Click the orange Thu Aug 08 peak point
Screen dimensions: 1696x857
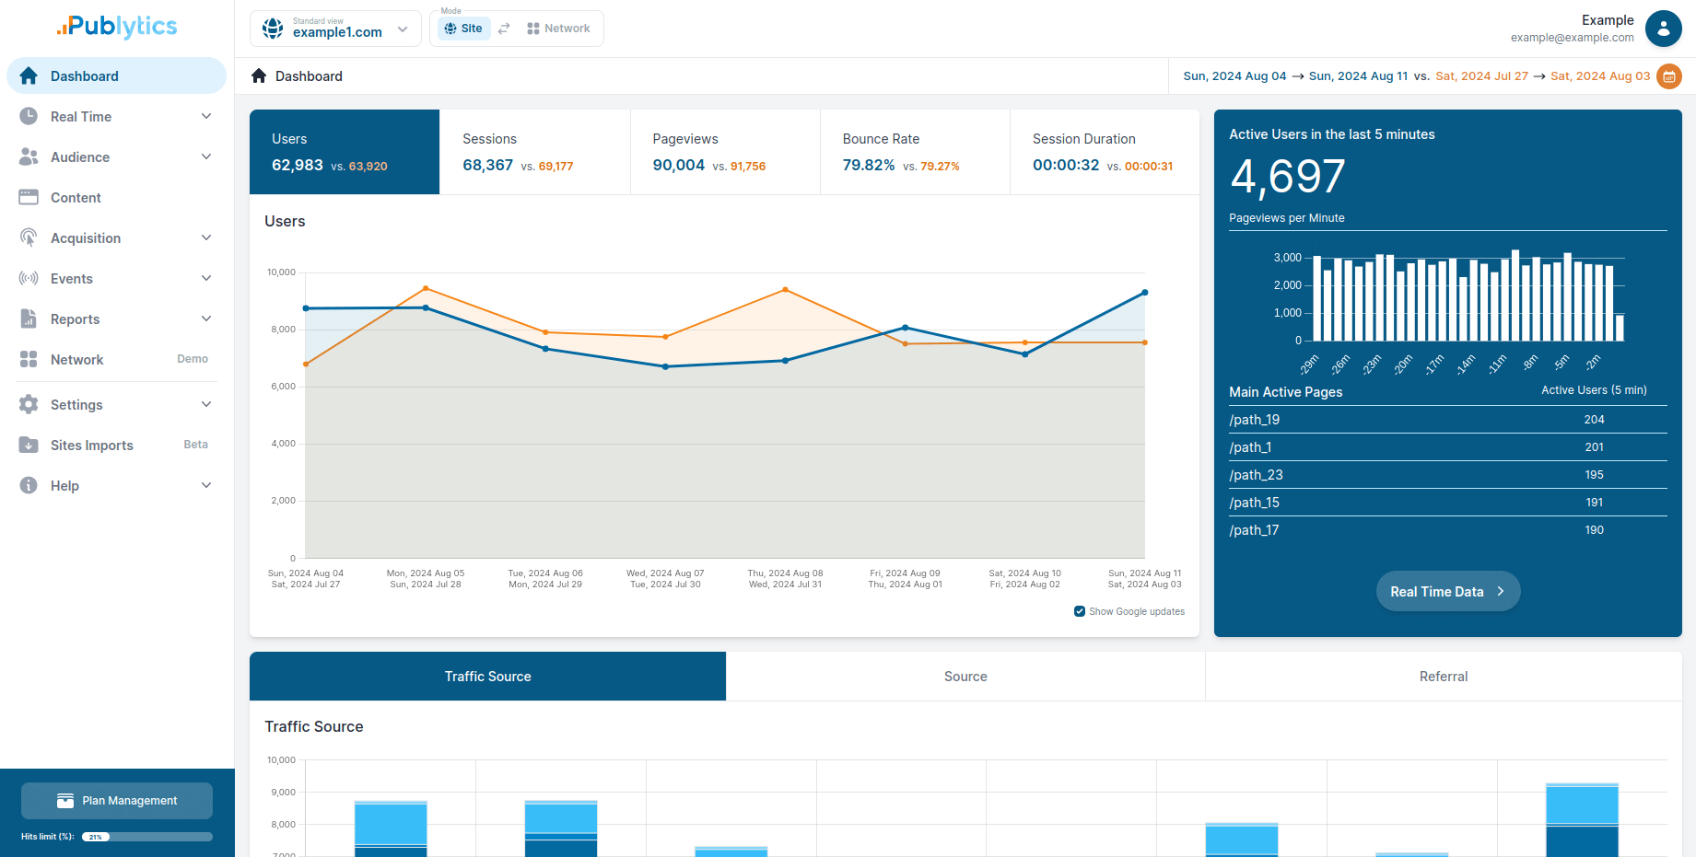(x=785, y=290)
